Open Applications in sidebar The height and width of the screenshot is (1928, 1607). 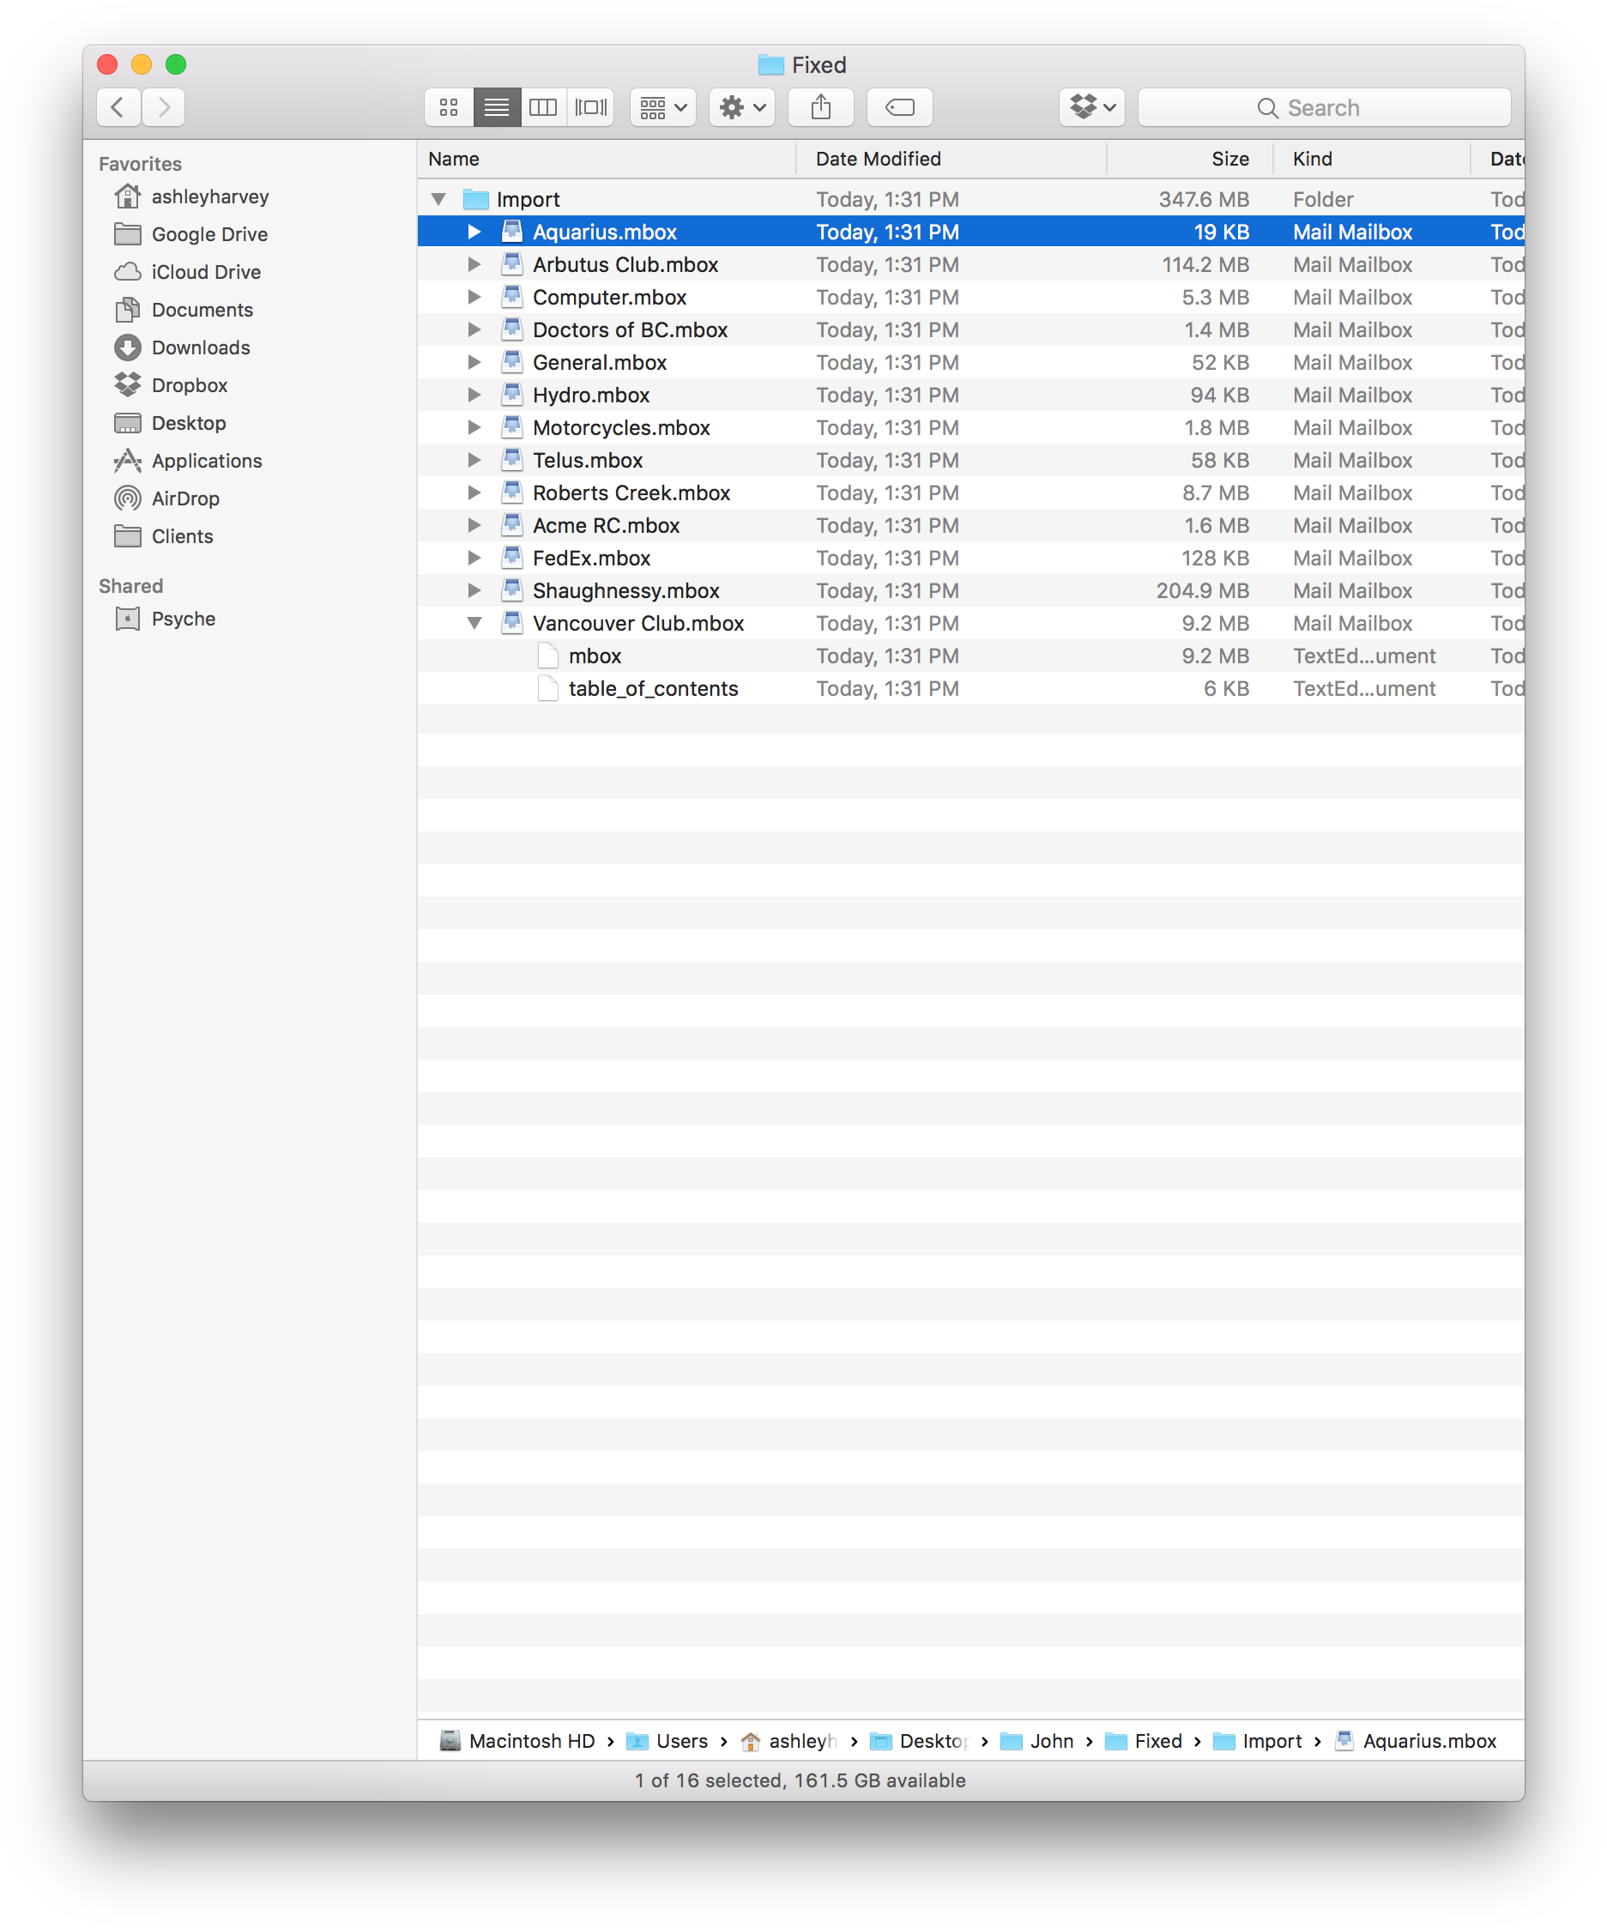(188, 460)
